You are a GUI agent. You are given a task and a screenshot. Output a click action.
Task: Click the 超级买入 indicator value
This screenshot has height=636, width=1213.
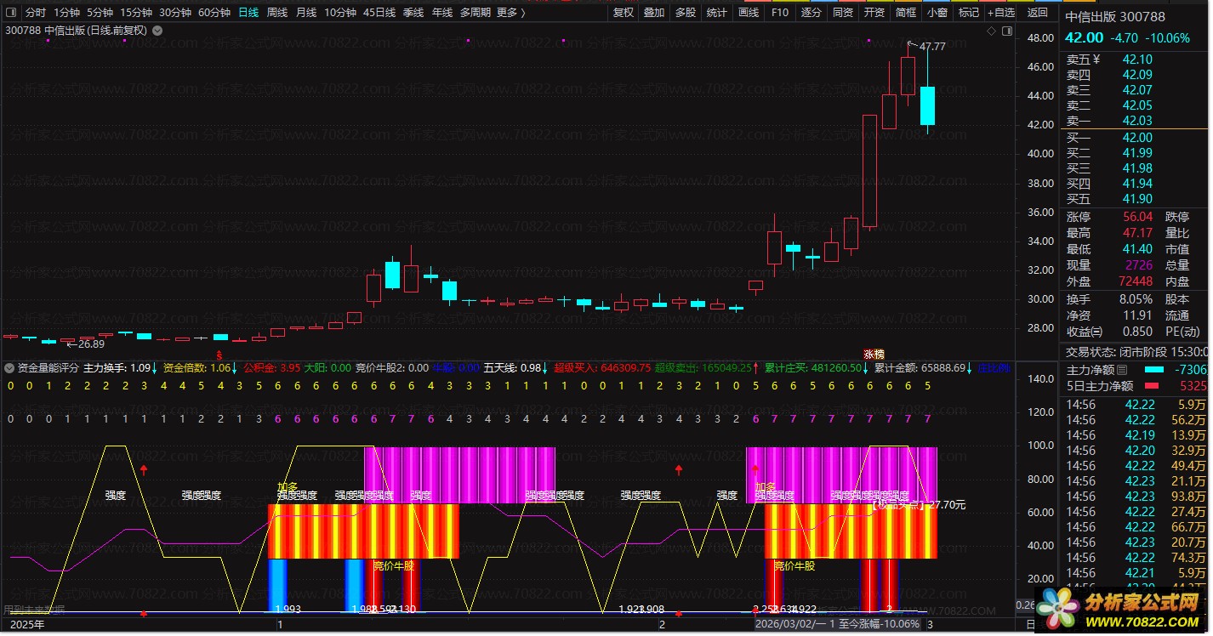pyautogui.click(x=602, y=368)
